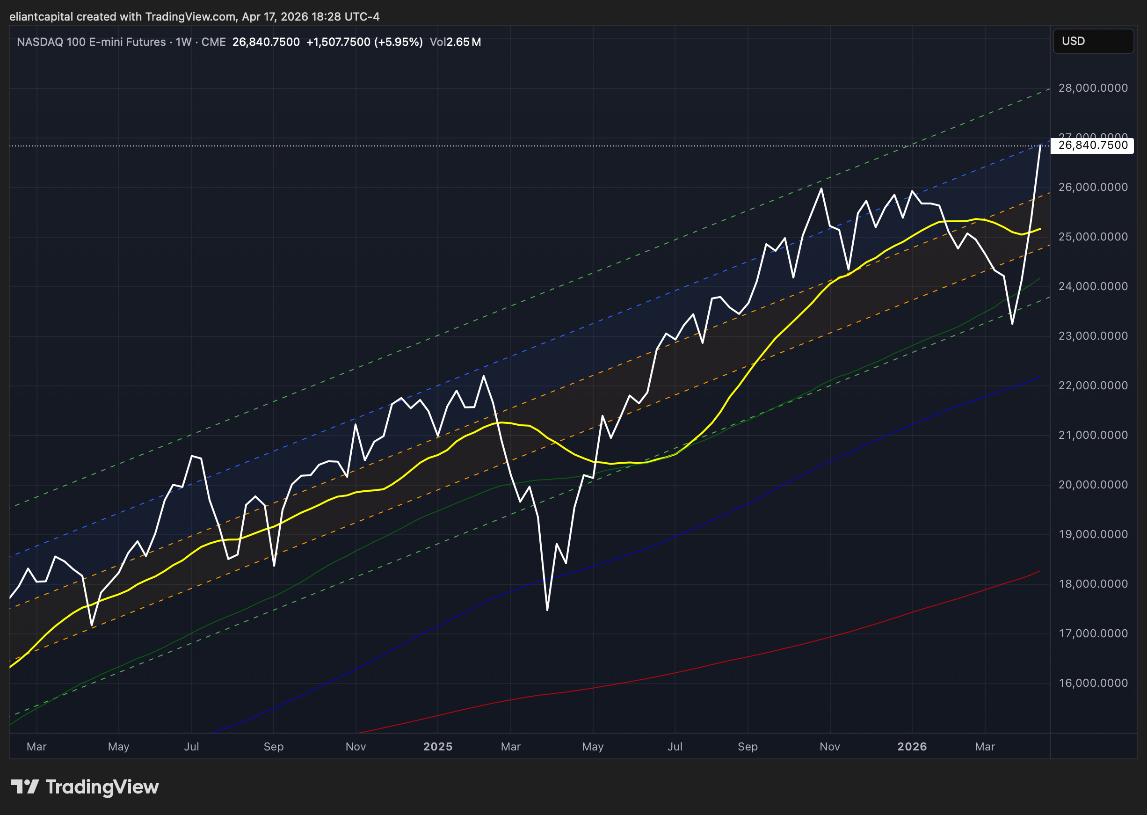This screenshot has width=1147, height=815.
Task: Click the 28,000.0000 price axis label
Action: point(1092,88)
